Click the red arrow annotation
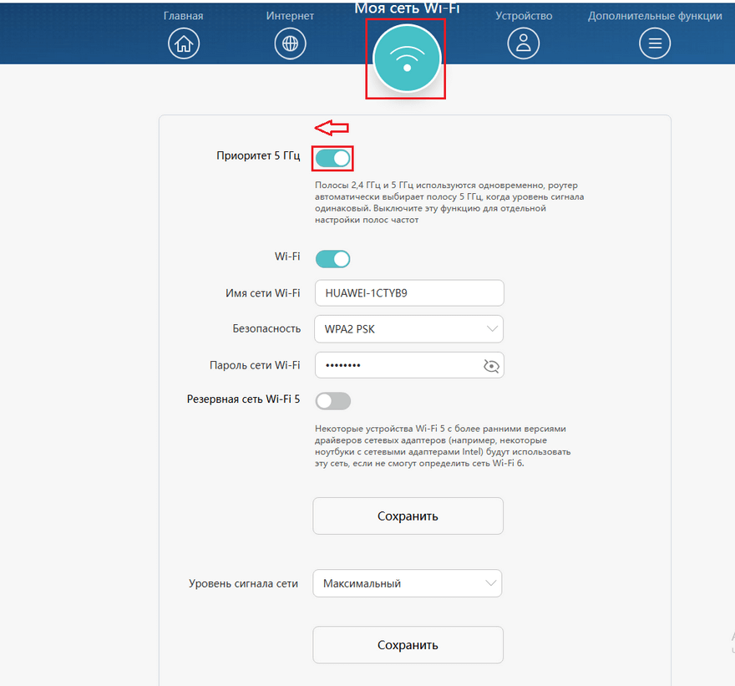This screenshot has height=686, width=735. tap(331, 128)
